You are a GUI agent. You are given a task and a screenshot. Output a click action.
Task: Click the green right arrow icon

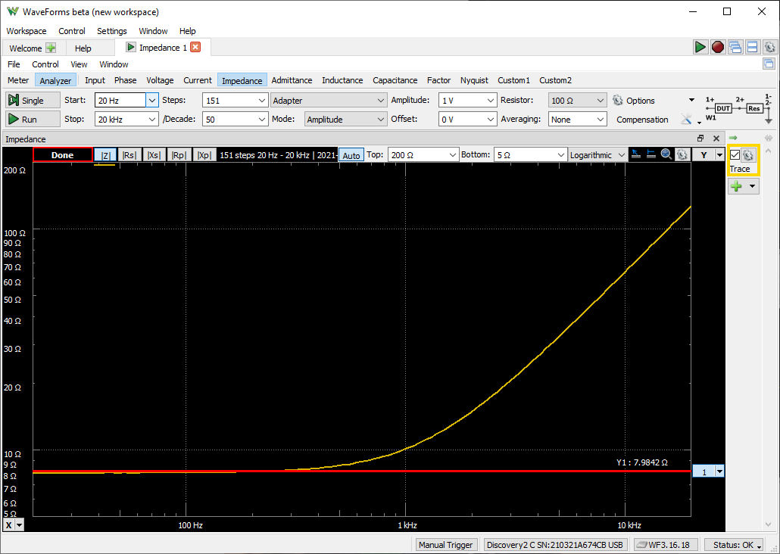(x=733, y=137)
